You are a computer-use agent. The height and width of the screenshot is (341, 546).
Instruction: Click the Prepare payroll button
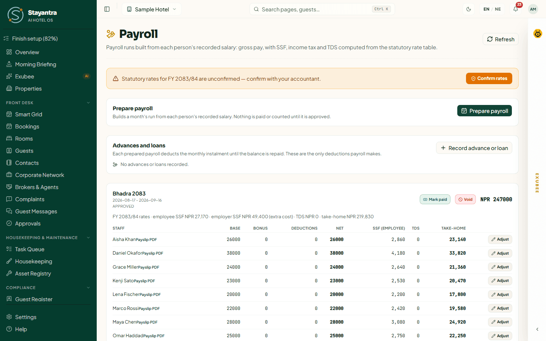[x=485, y=111]
